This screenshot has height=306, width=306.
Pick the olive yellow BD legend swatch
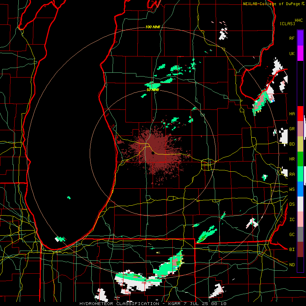click(300, 144)
